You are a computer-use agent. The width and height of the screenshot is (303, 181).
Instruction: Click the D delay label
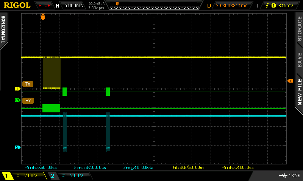(x=209, y=6)
